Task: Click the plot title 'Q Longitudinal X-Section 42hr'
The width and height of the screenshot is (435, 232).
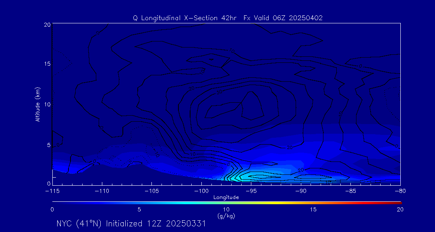Action: click(x=185, y=18)
